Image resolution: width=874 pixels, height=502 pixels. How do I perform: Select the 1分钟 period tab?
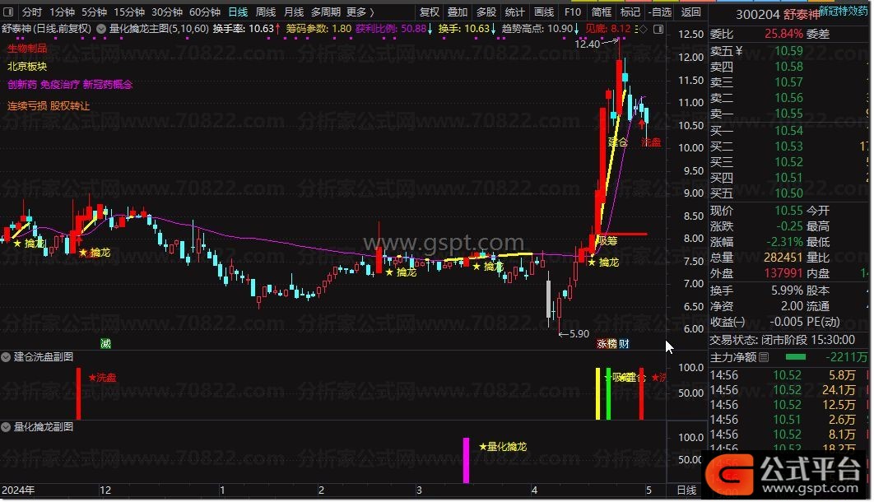(62, 12)
